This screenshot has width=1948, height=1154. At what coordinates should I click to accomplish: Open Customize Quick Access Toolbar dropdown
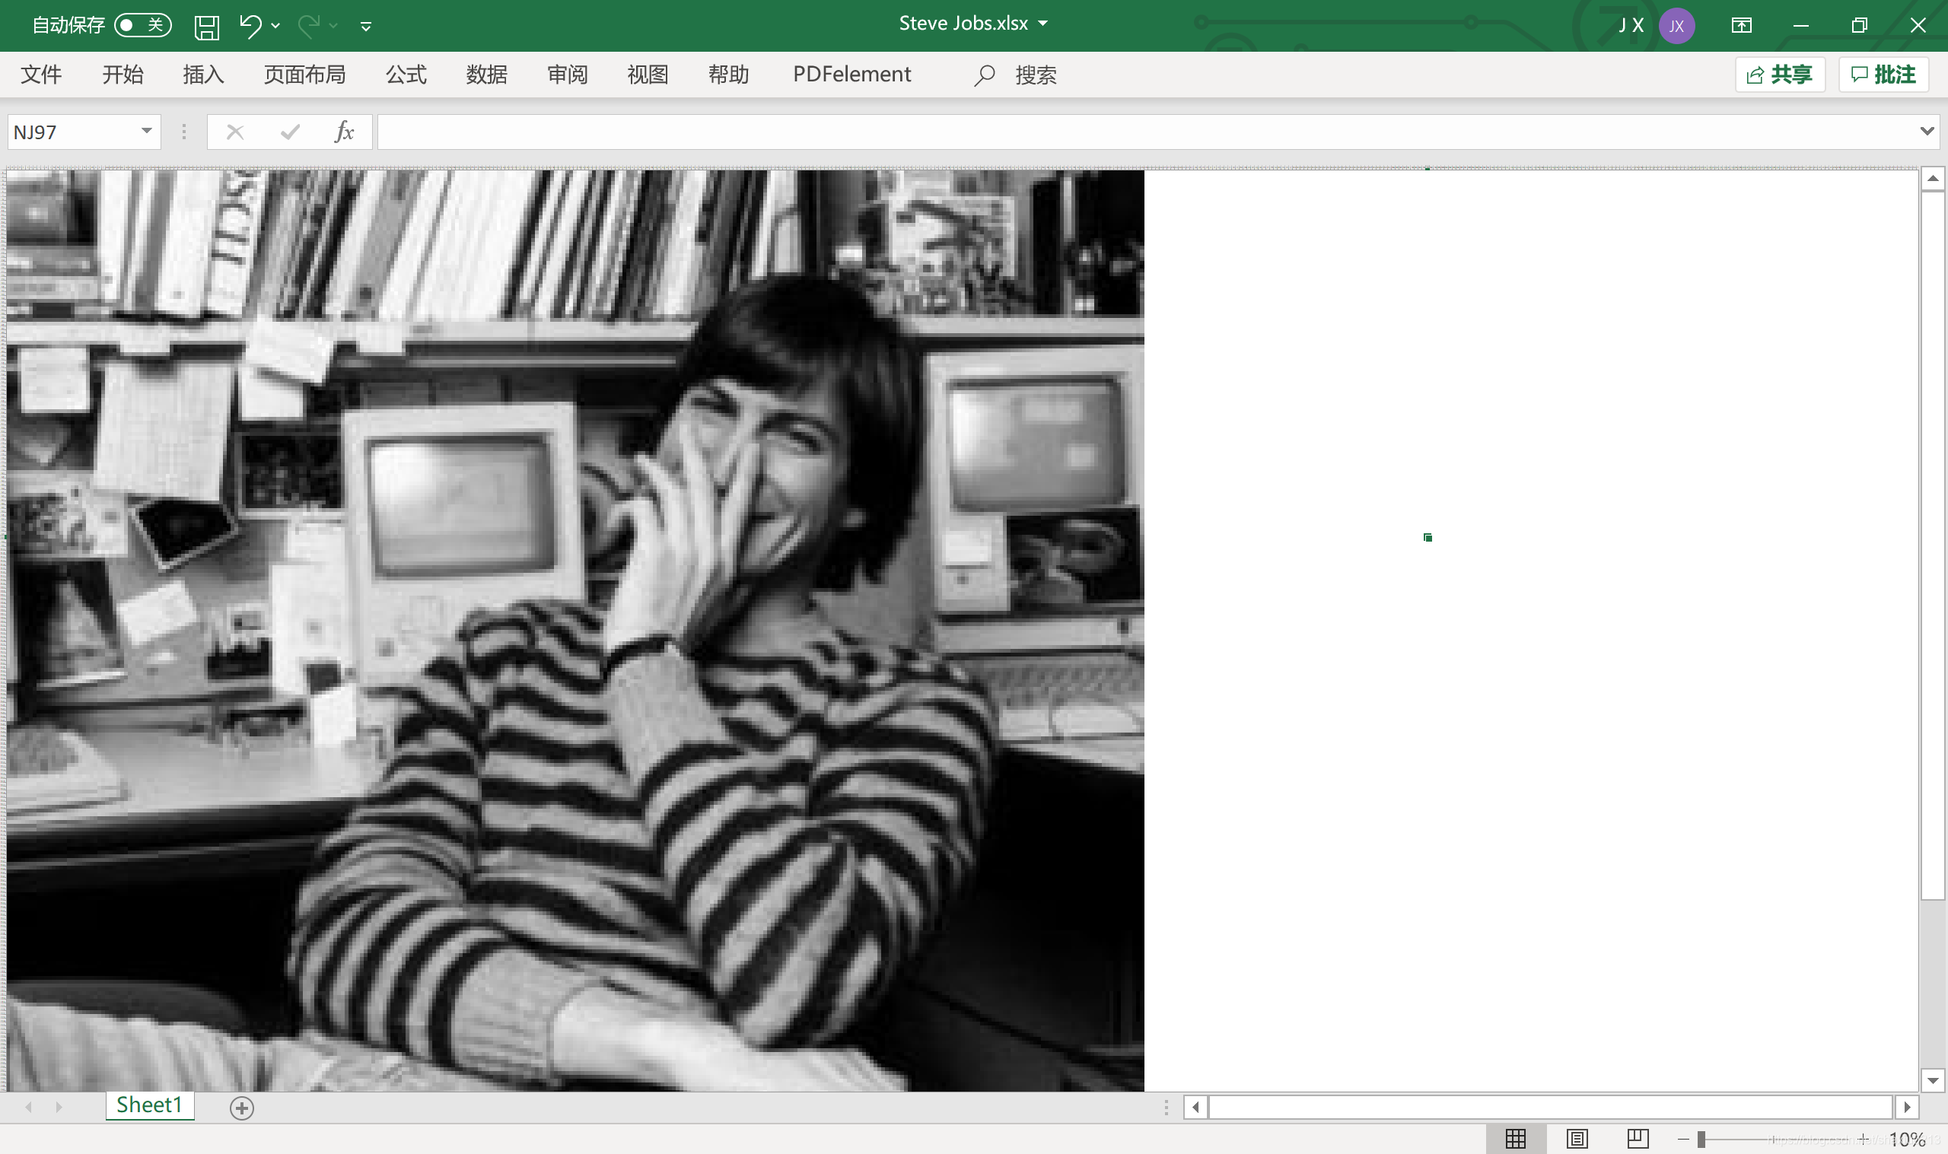365,27
